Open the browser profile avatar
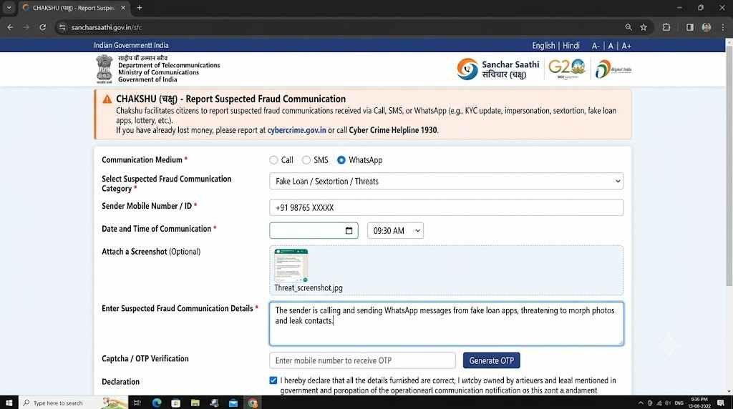Viewport: 733px width, 409px height. pyautogui.click(x=707, y=28)
